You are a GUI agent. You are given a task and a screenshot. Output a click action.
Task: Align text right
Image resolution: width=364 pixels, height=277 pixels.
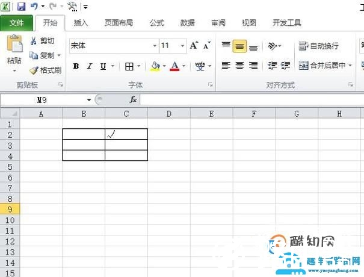tap(253, 66)
